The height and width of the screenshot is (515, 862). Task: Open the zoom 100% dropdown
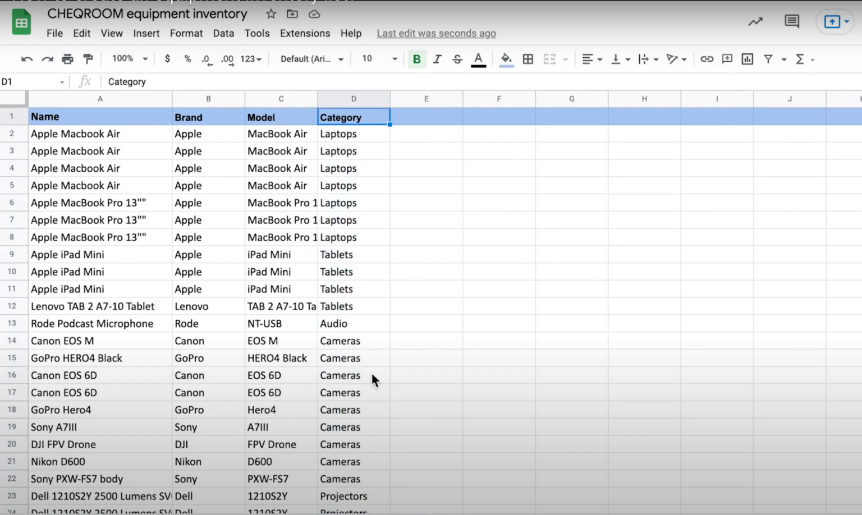pyautogui.click(x=130, y=58)
